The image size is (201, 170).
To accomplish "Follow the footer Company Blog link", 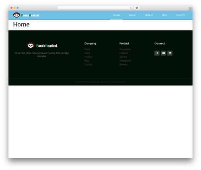I will point(86,61).
